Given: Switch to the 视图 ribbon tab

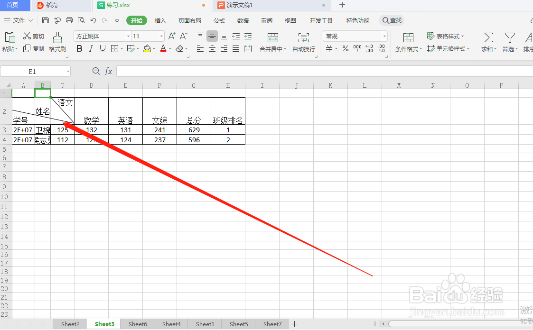Looking at the screenshot, I should click(x=290, y=21).
